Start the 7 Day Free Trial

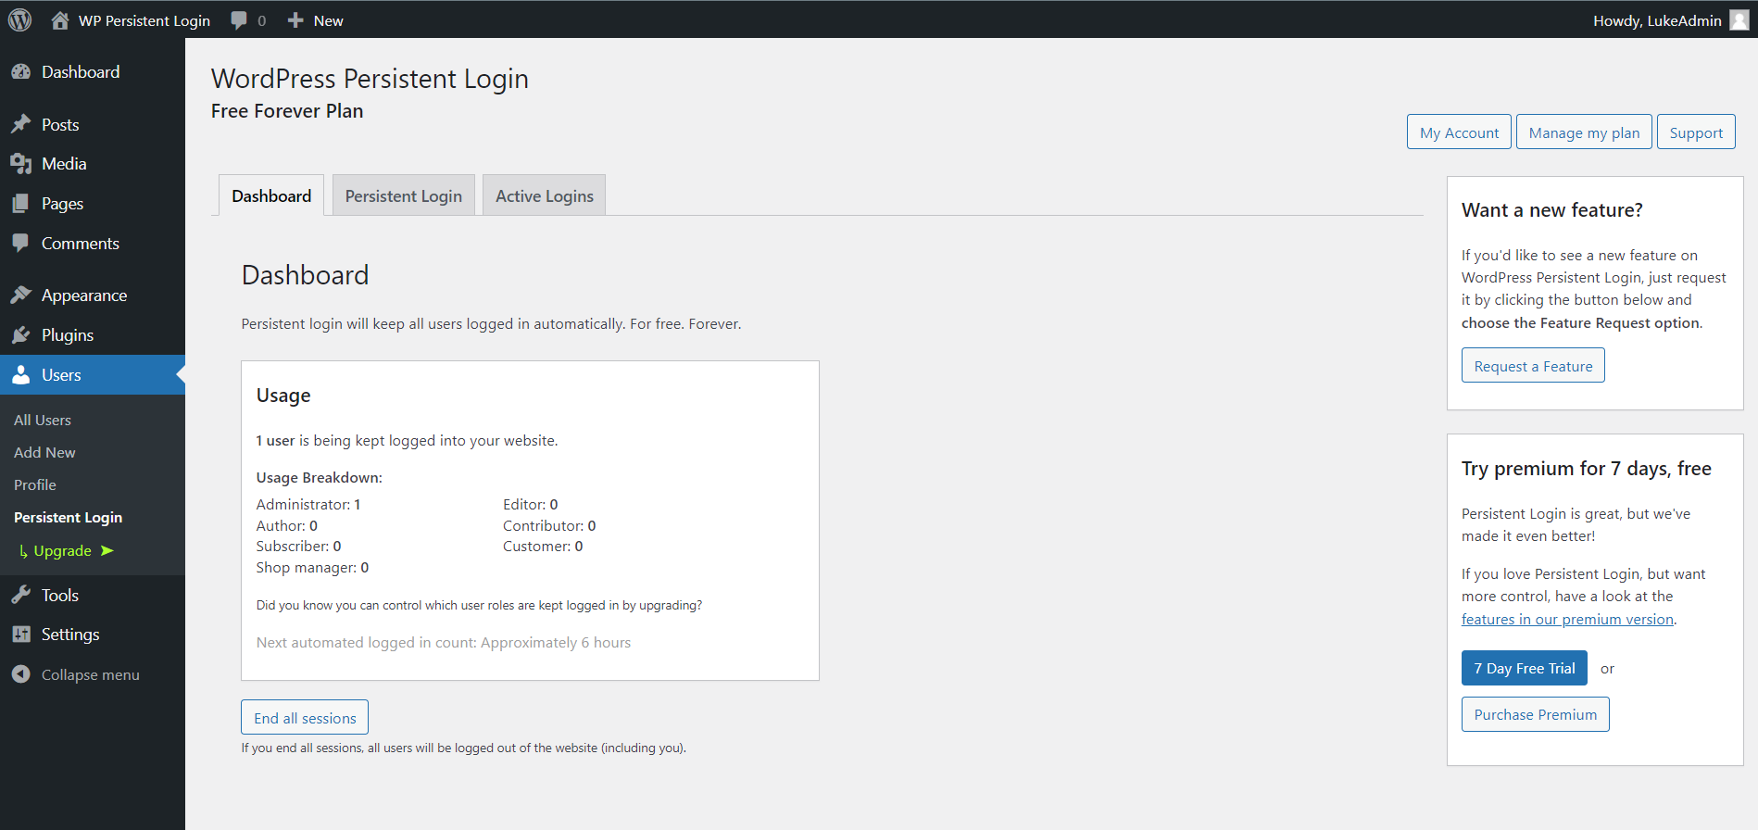1525,668
